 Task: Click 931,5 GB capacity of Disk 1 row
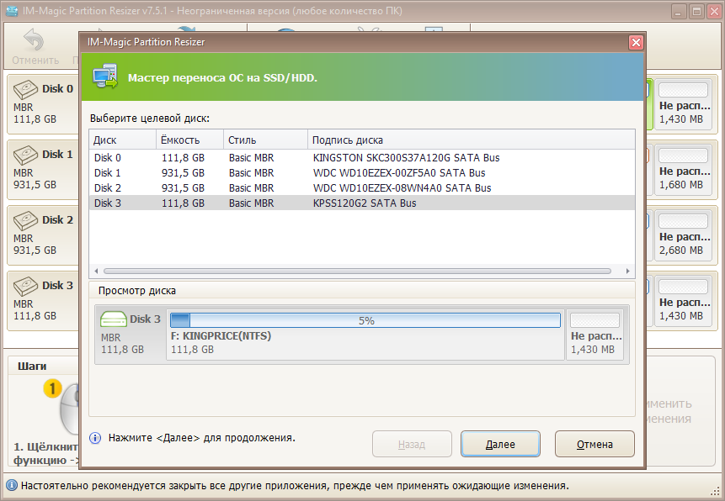tap(183, 173)
